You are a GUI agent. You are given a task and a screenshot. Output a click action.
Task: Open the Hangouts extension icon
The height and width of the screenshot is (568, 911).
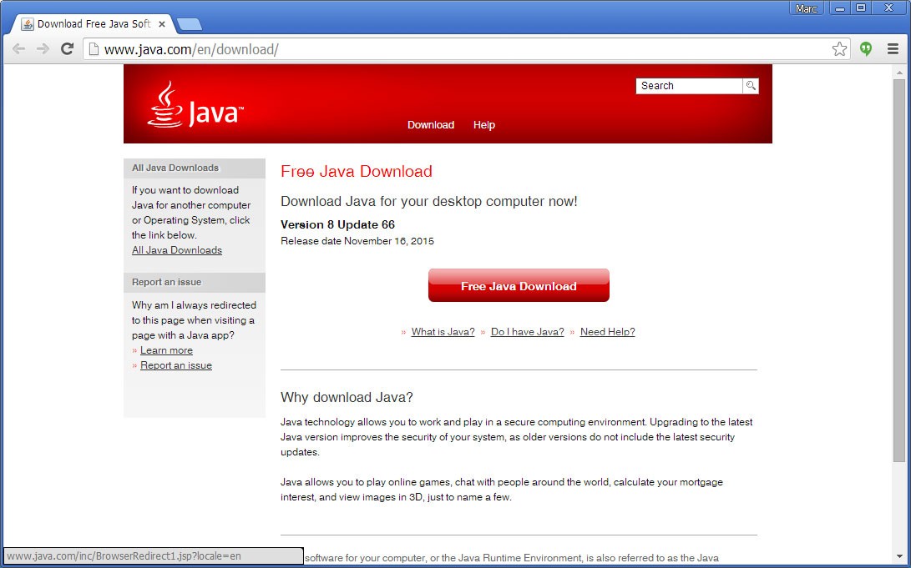tap(866, 49)
